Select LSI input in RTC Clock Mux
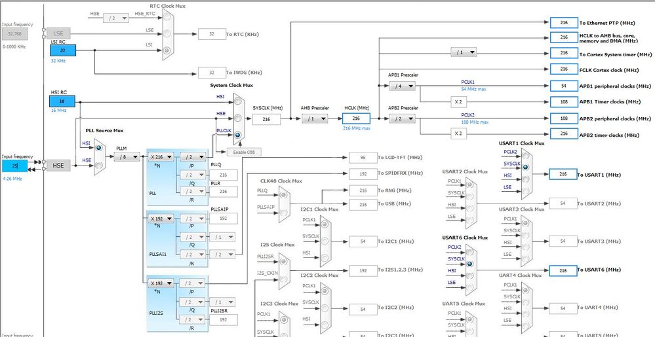The height and width of the screenshot is (337, 655). [x=167, y=50]
